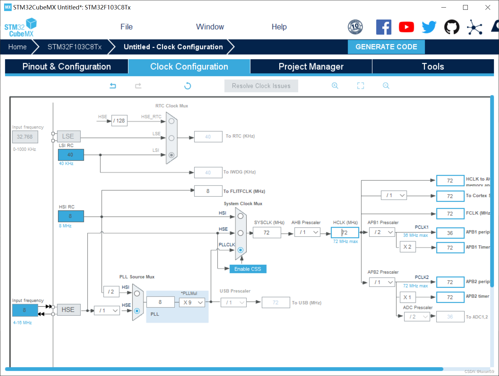Click the To RTC (KHz) 40 box
This screenshot has width=499, height=376.
click(208, 137)
